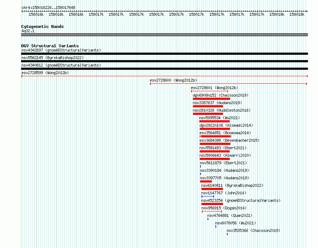
Task: Click the chr4:158016226..158017648 coordinates label
Action: click(x=48, y=8)
